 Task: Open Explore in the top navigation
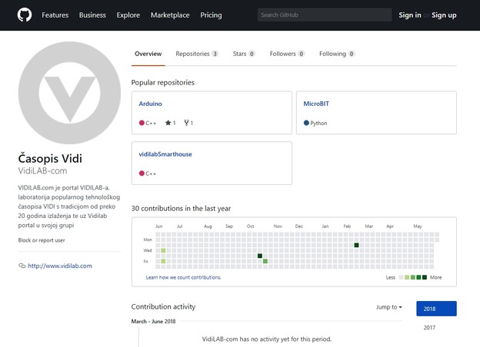pyautogui.click(x=128, y=15)
